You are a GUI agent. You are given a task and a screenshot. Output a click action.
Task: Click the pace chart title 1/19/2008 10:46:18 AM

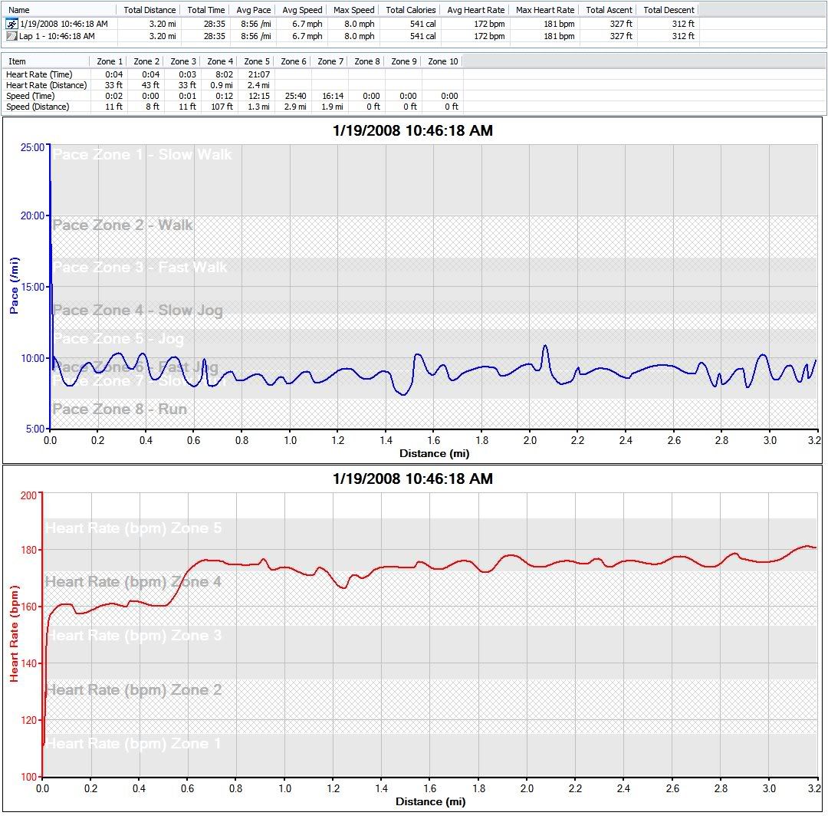coord(412,131)
